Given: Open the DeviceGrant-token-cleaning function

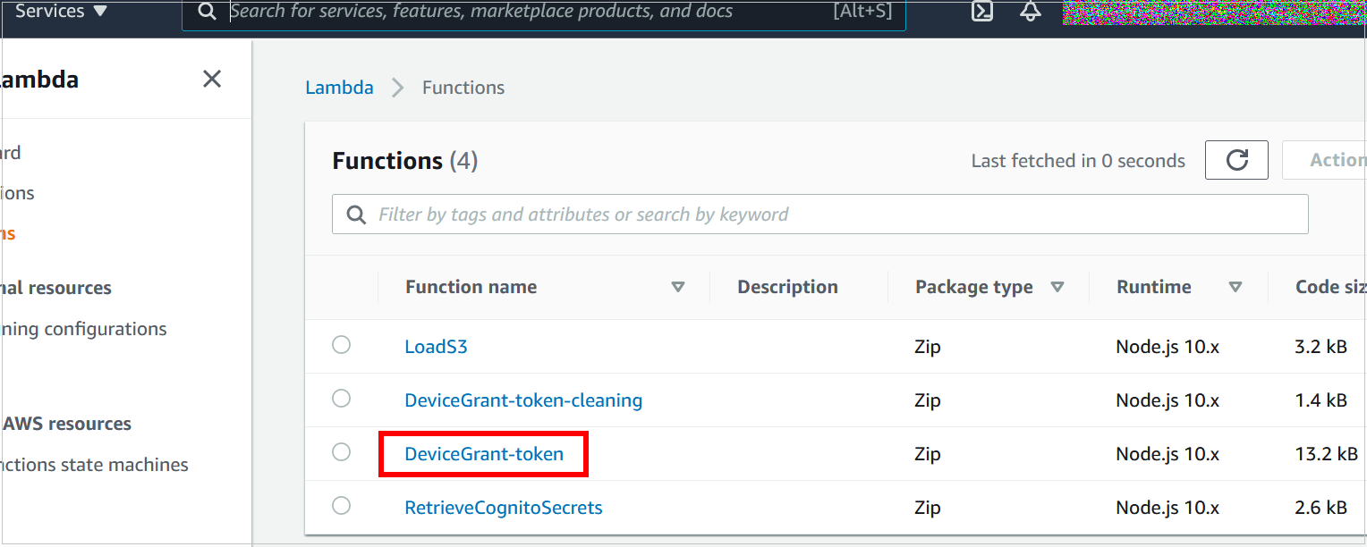Looking at the screenshot, I should pyautogui.click(x=523, y=400).
